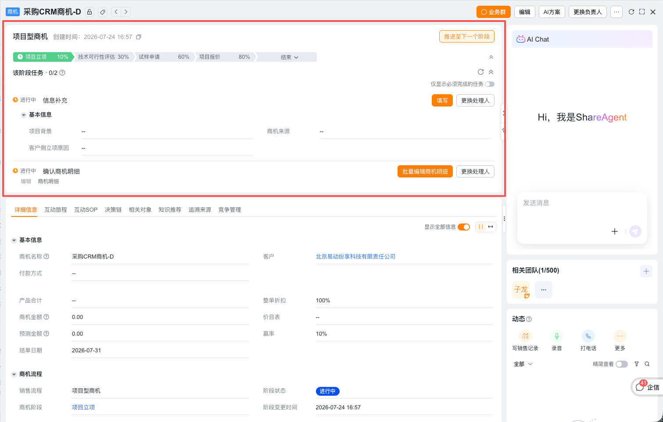Click the 更多 activity icon
The height and width of the screenshot is (422, 663).
click(620, 336)
